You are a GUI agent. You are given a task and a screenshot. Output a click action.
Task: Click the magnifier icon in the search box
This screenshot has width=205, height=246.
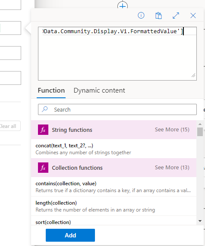pos(45,109)
